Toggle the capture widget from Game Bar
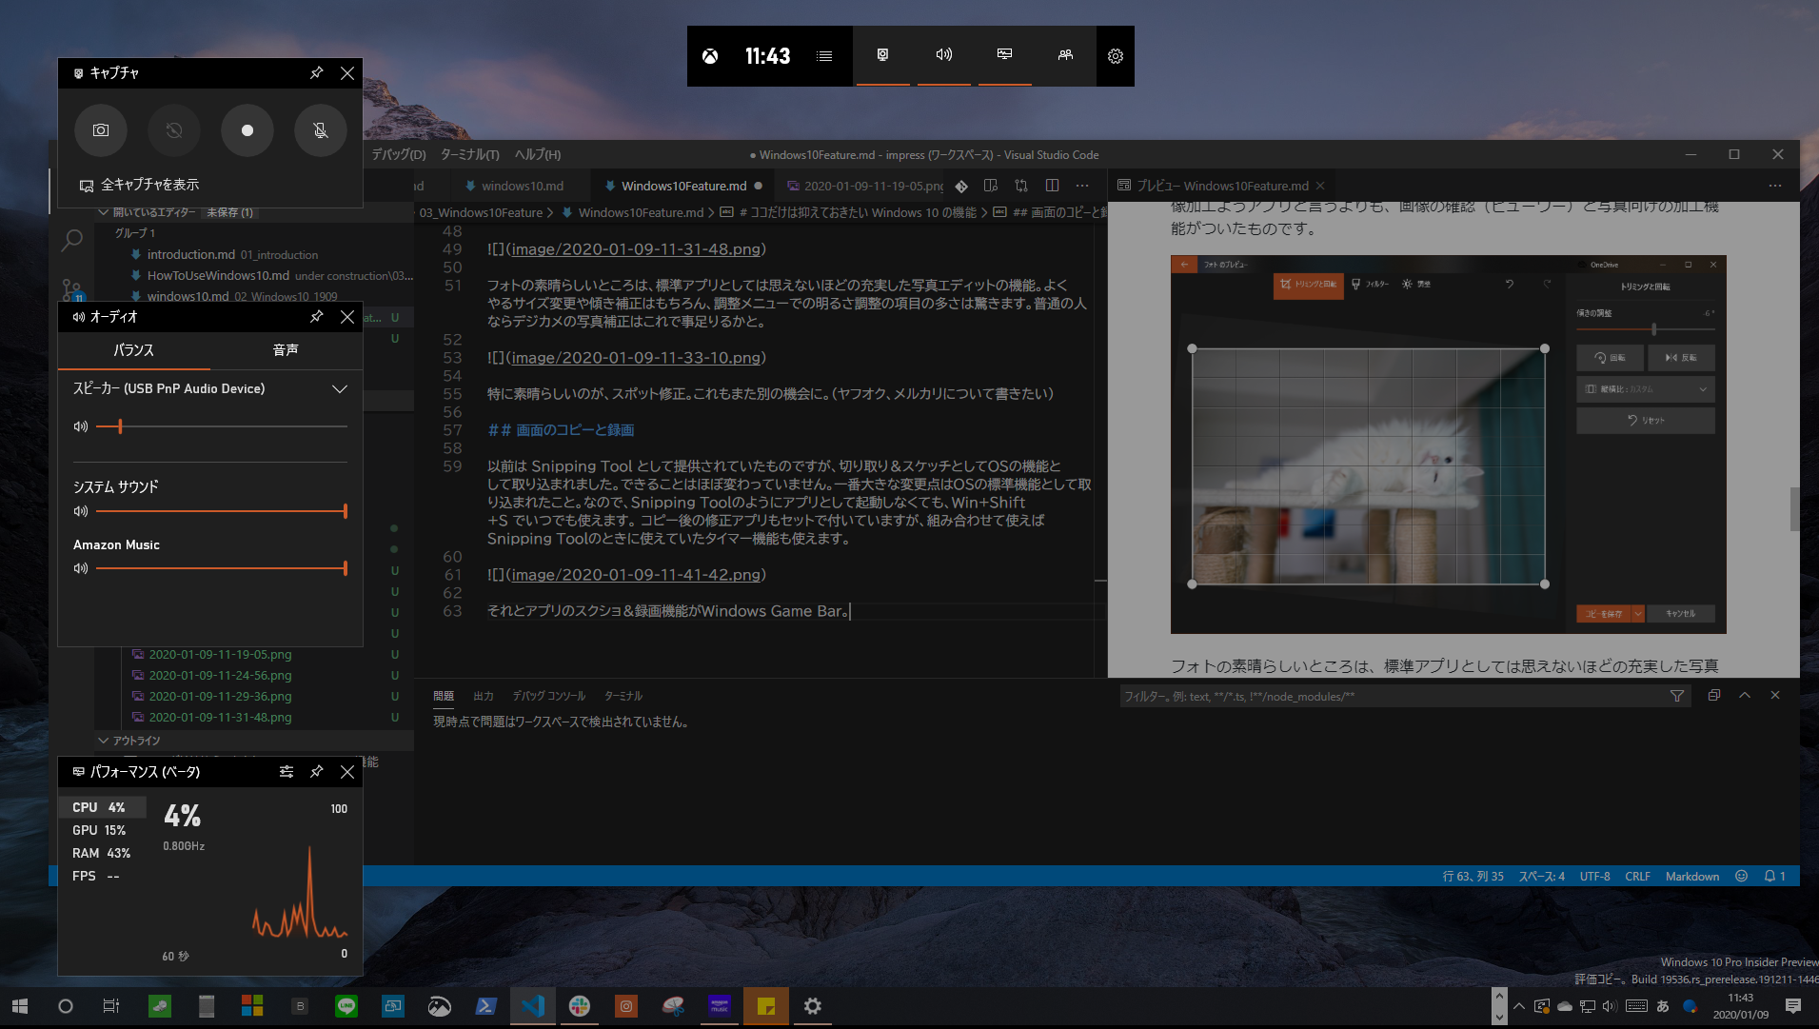The image size is (1819, 1029). (883, 55)
